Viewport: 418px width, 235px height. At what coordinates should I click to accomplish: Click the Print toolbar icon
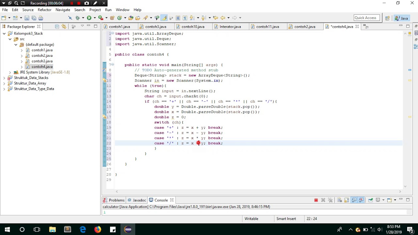pos(41,18)
